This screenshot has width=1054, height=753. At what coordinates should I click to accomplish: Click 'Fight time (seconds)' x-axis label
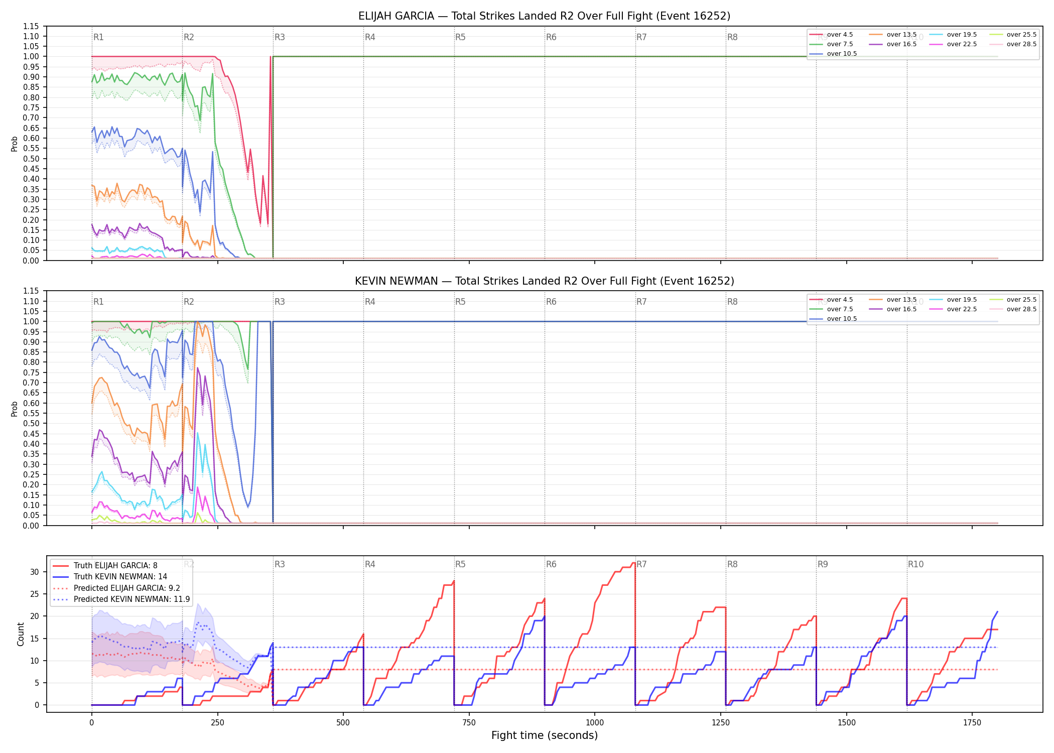(x=545, y=735)
